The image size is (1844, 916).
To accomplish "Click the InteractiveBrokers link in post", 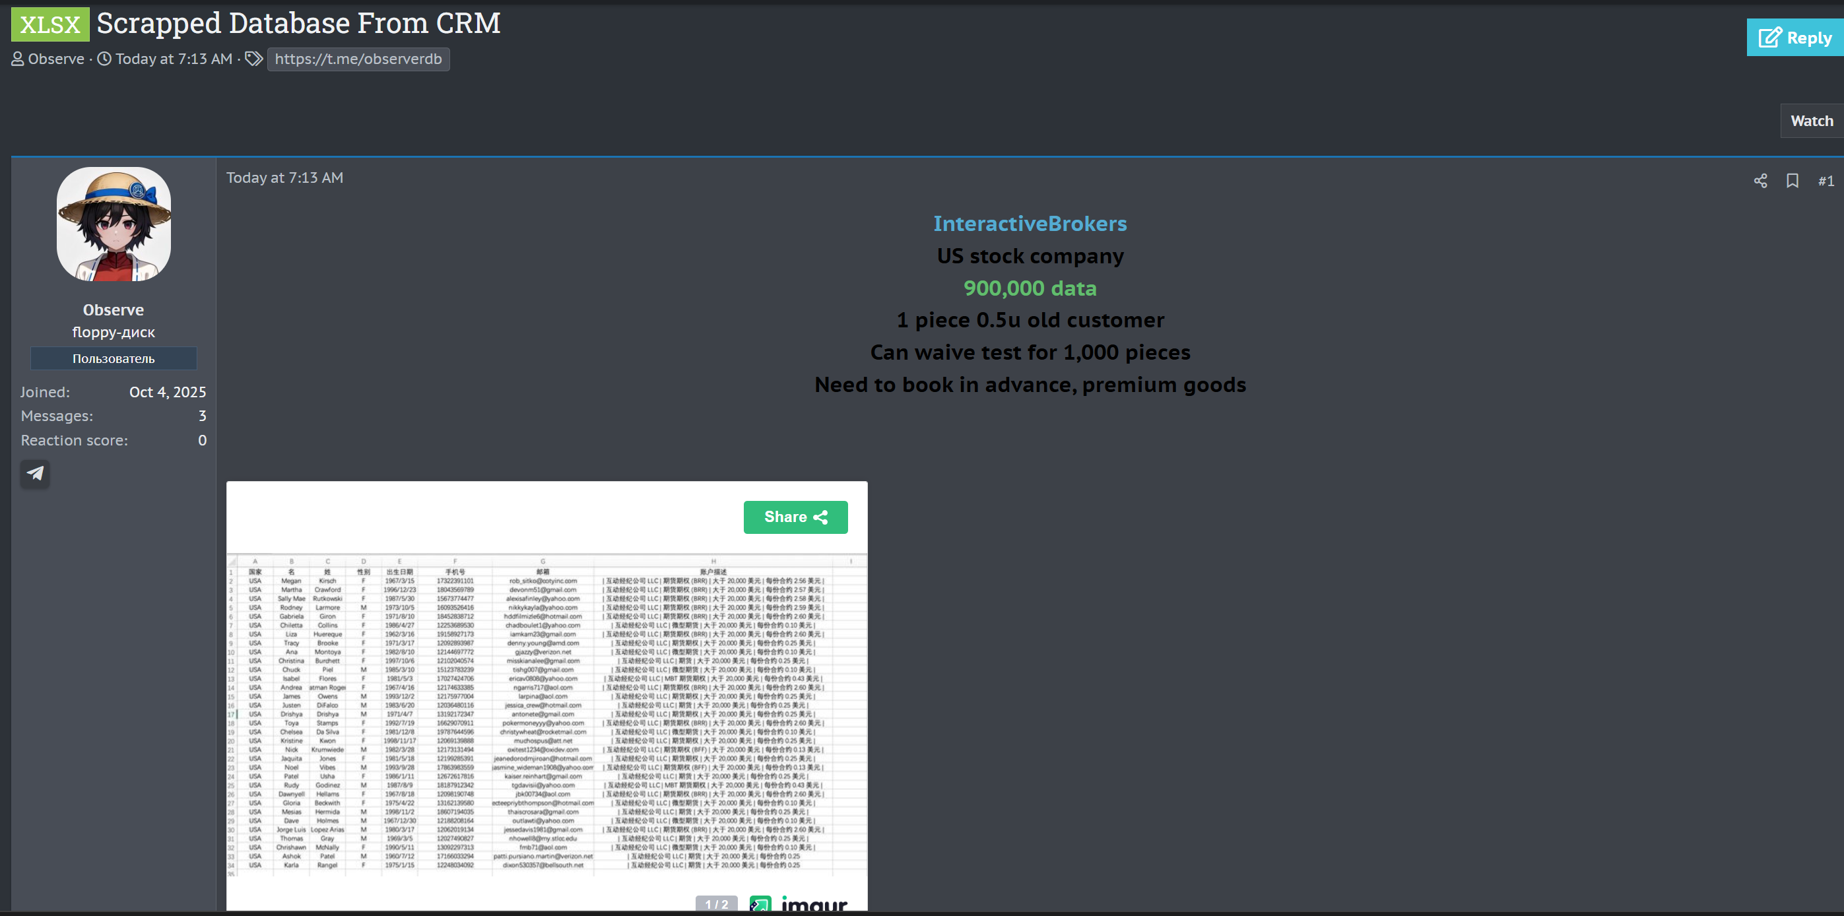I will coord(1030,224).
